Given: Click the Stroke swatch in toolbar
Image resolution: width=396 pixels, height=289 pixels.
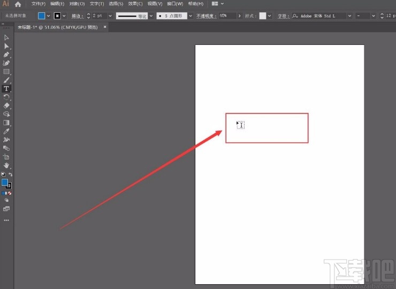Looking at the screenshot, I should click(x=10, y=186).
